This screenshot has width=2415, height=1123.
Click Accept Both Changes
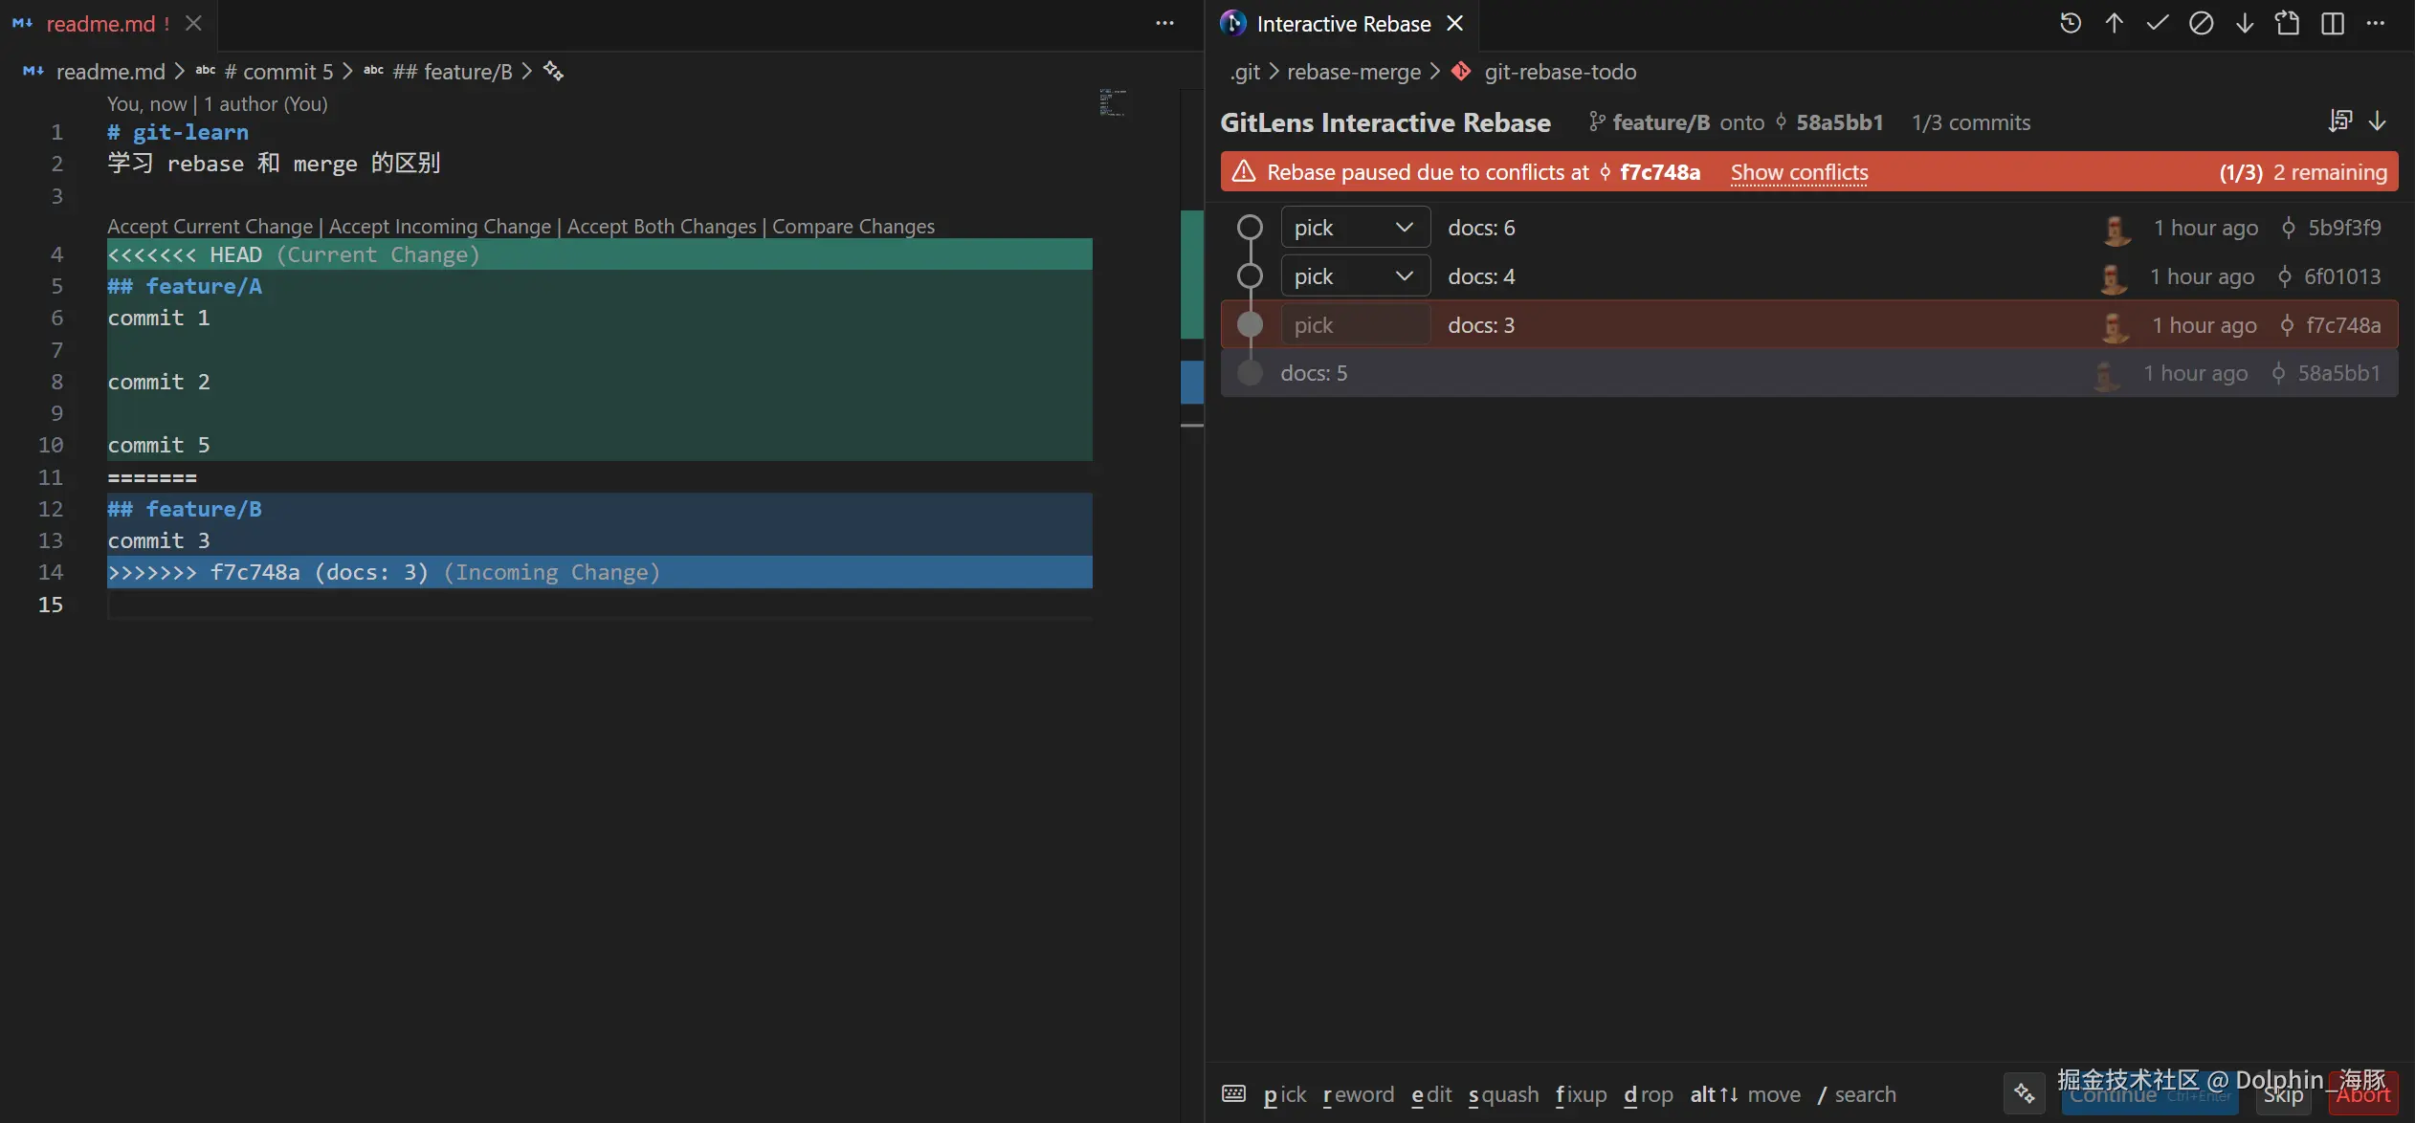tap(661, 227)
